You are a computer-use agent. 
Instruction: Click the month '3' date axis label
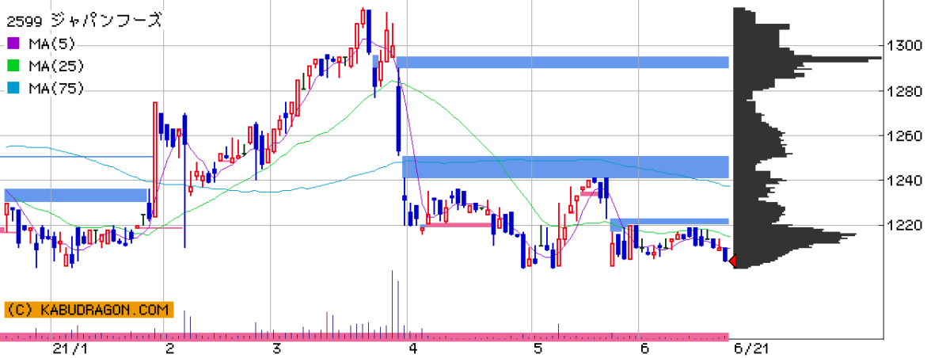(x=276, y=348)
